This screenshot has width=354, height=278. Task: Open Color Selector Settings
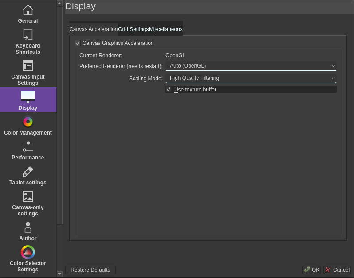click(x=28, y=259)
